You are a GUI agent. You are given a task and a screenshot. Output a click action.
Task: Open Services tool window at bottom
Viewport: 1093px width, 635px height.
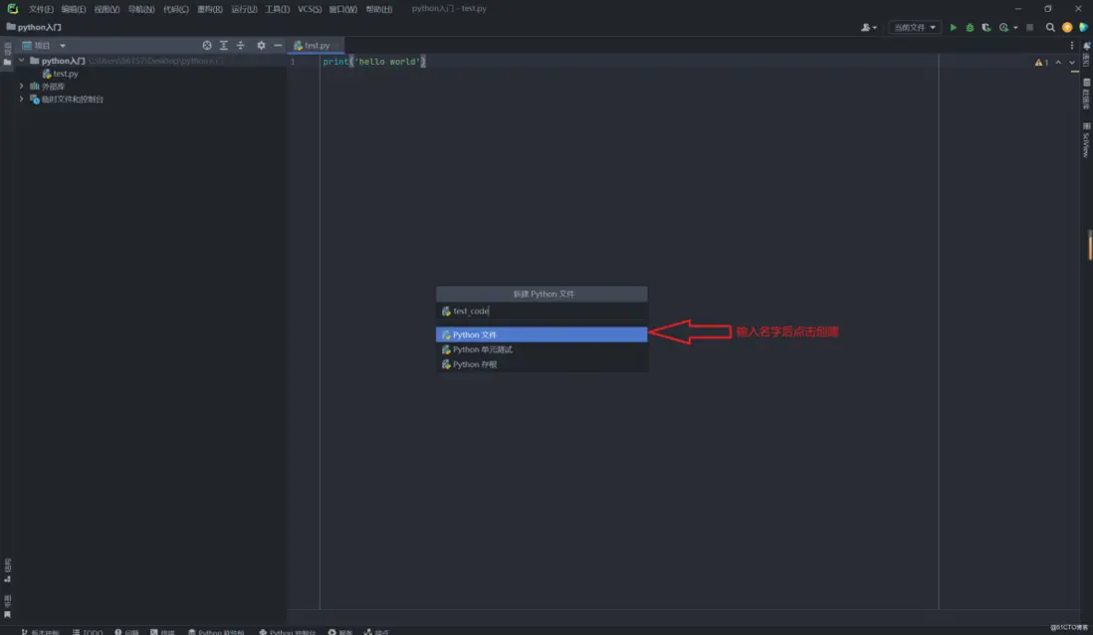pyautogui.click(x=340, y=631)
